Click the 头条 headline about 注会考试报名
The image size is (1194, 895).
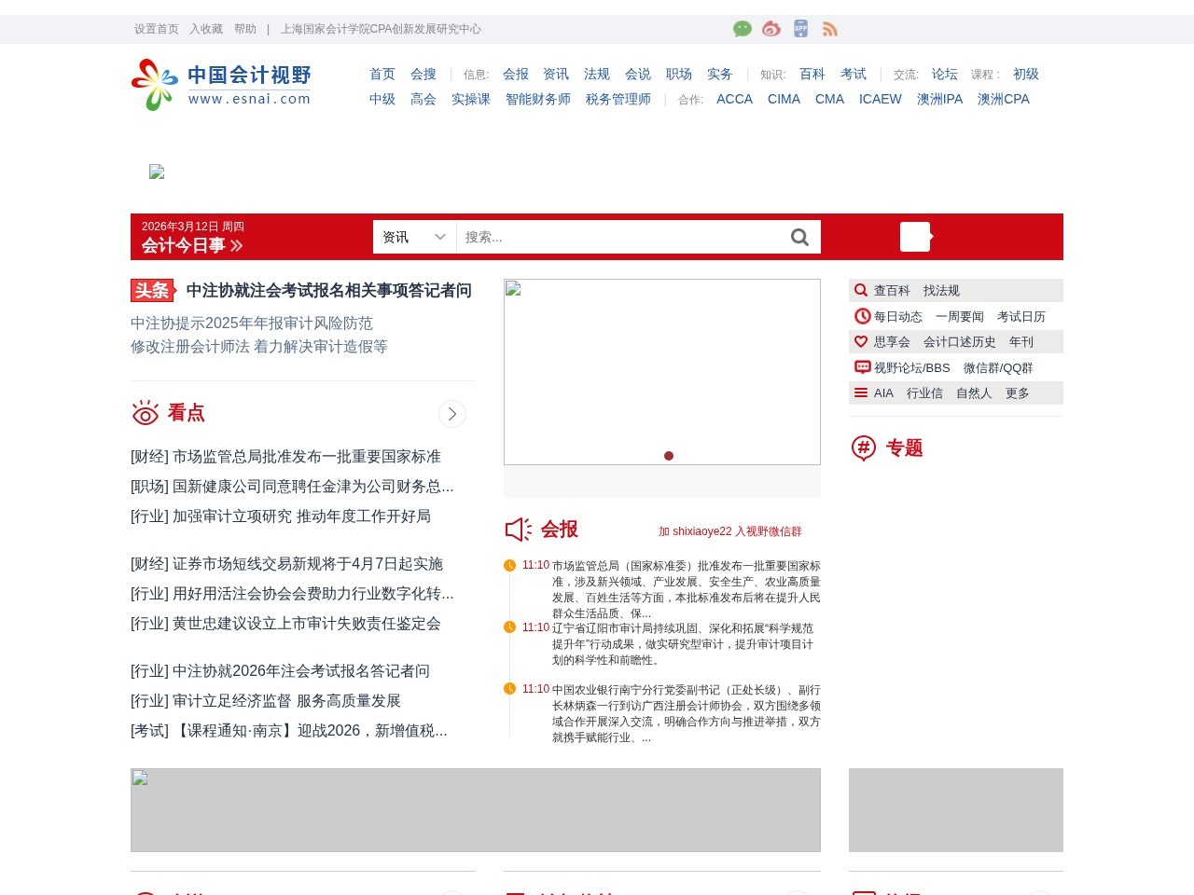tap(328, 291)
